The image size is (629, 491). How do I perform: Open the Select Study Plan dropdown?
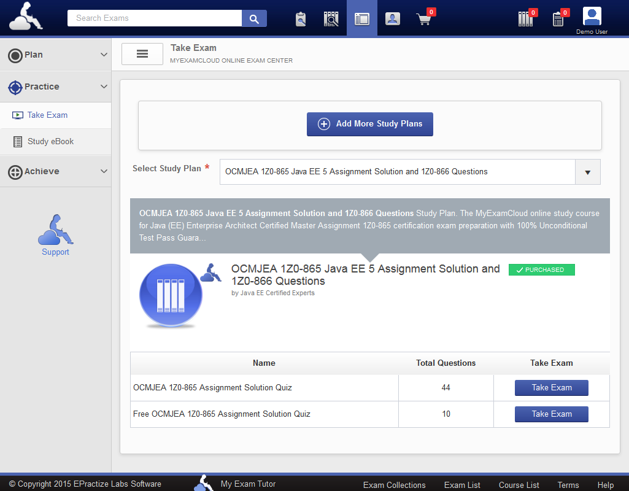coord(587,172)
